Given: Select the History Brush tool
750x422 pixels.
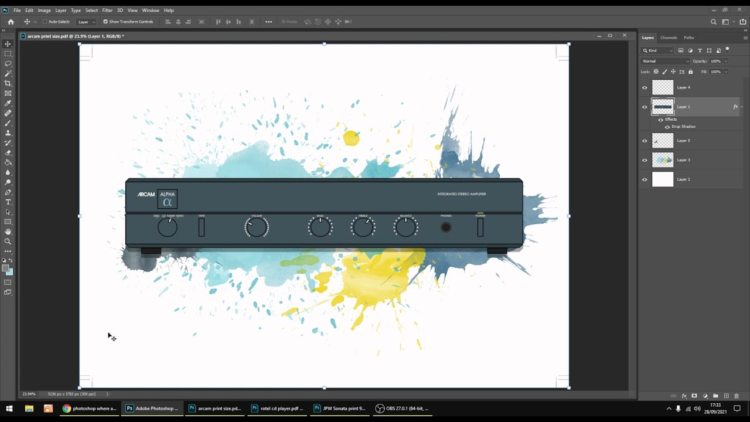Looking at the screenshot, I should (8, 143).
